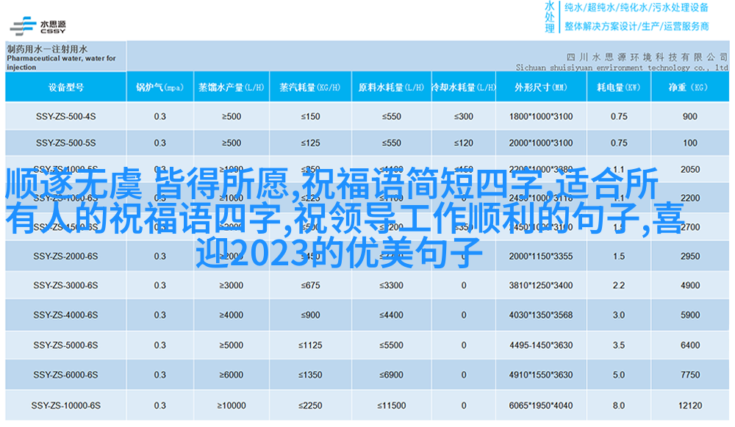This screenshot has height=427, width=735.
Task: Click the ≥10000 distilled water output cell
Action: tap(231, 405)
